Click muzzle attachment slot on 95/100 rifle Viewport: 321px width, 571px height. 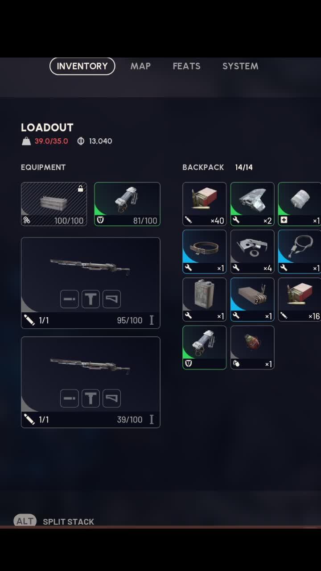[x=70, y=299]
